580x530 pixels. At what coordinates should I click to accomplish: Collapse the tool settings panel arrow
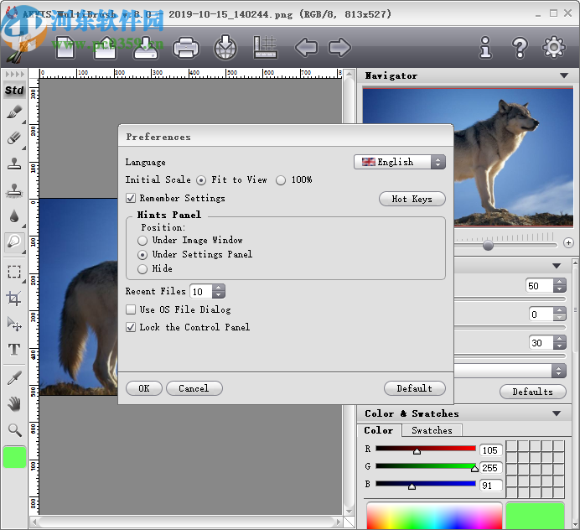tap(557, 266)
